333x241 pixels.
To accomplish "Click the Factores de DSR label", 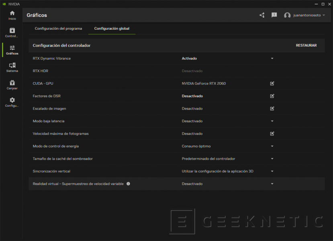I will pos(47,96).
